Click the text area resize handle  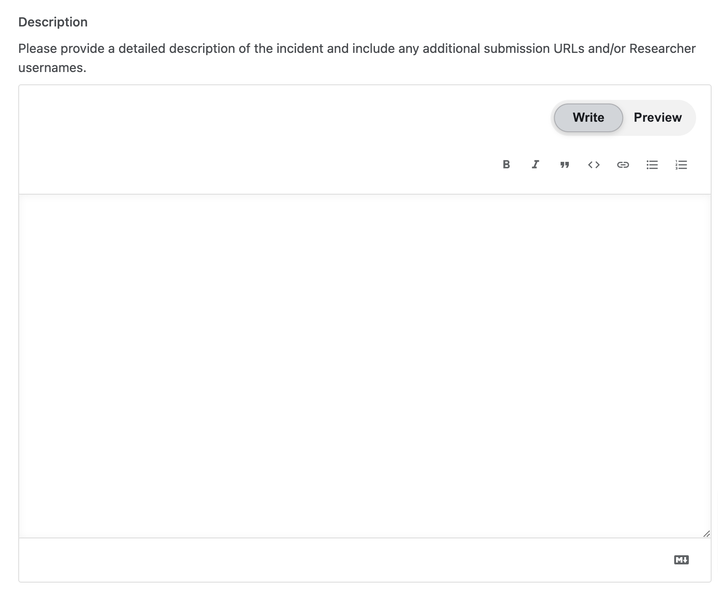[706, 533]
